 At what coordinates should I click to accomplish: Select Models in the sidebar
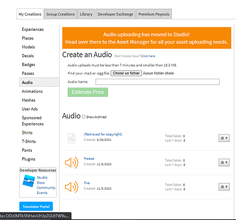[x=28, y=47]
